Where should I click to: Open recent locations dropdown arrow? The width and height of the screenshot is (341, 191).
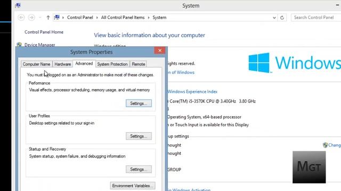click(40, 18)
